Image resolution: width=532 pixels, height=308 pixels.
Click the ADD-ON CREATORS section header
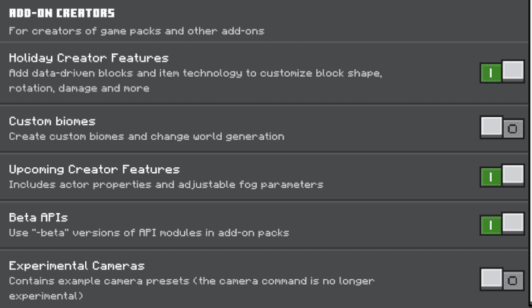[62, 13]
